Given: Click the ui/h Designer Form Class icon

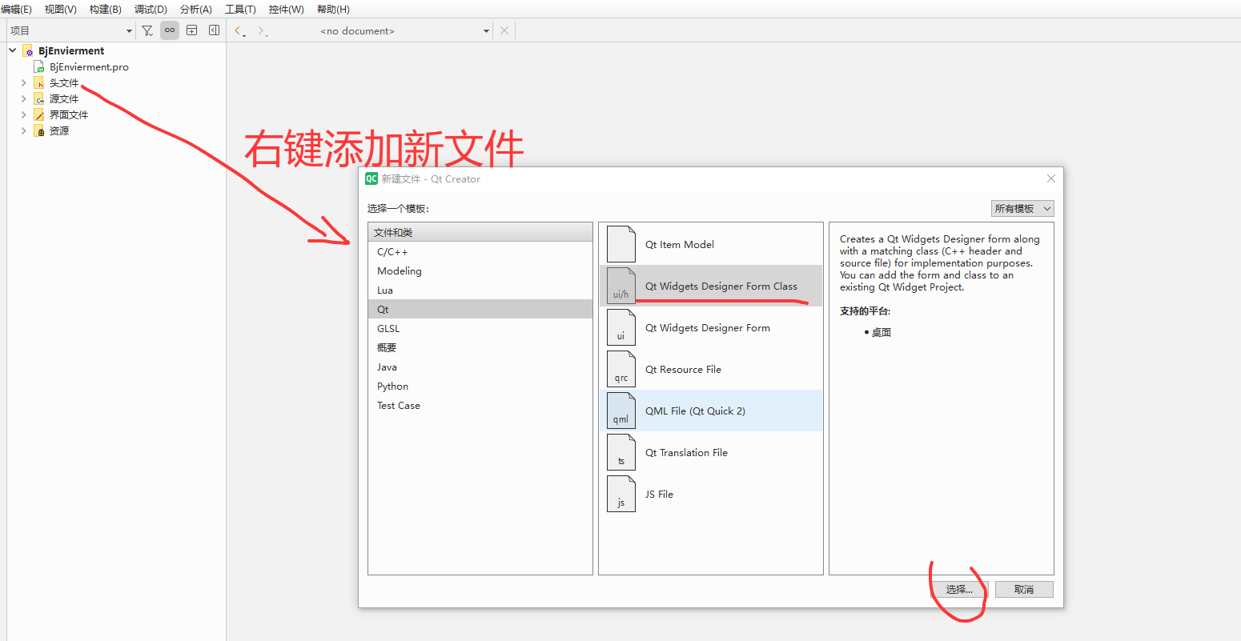Looking at the screenshot, I should coord(621,286).
